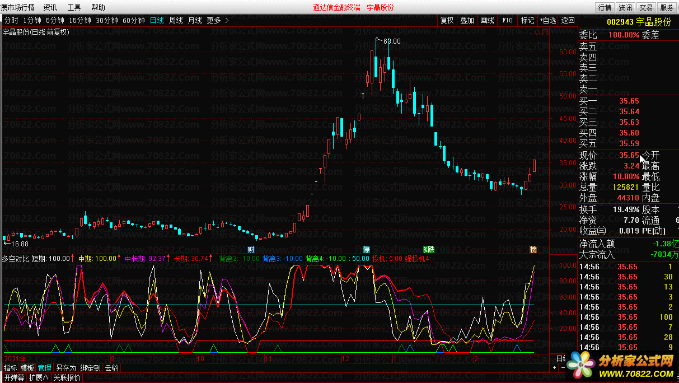679x383 pixels.
Task: Click chart title 宇晶股份(日线,前复权)
Action: coord(36,32)
